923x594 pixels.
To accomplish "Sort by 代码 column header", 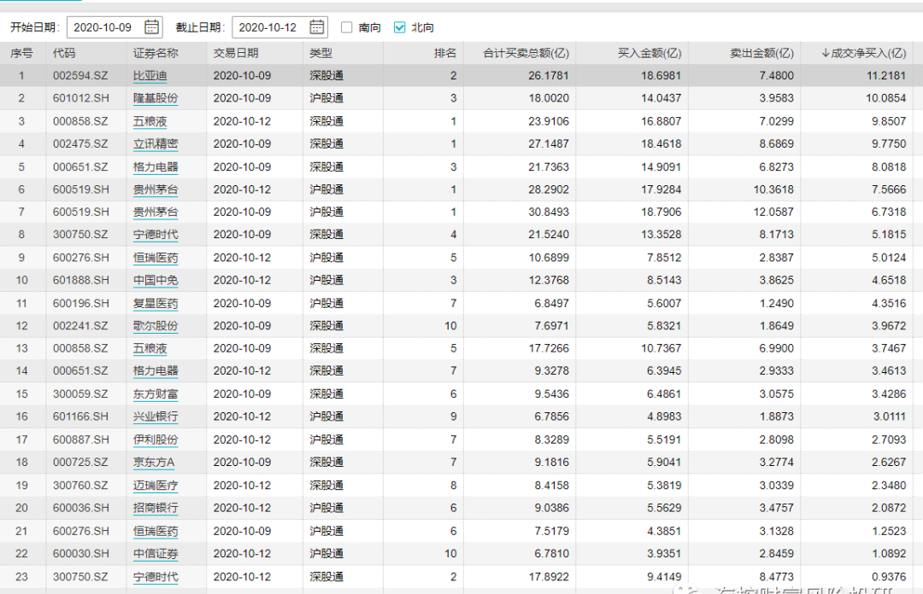I will click(x=64, y=53).
